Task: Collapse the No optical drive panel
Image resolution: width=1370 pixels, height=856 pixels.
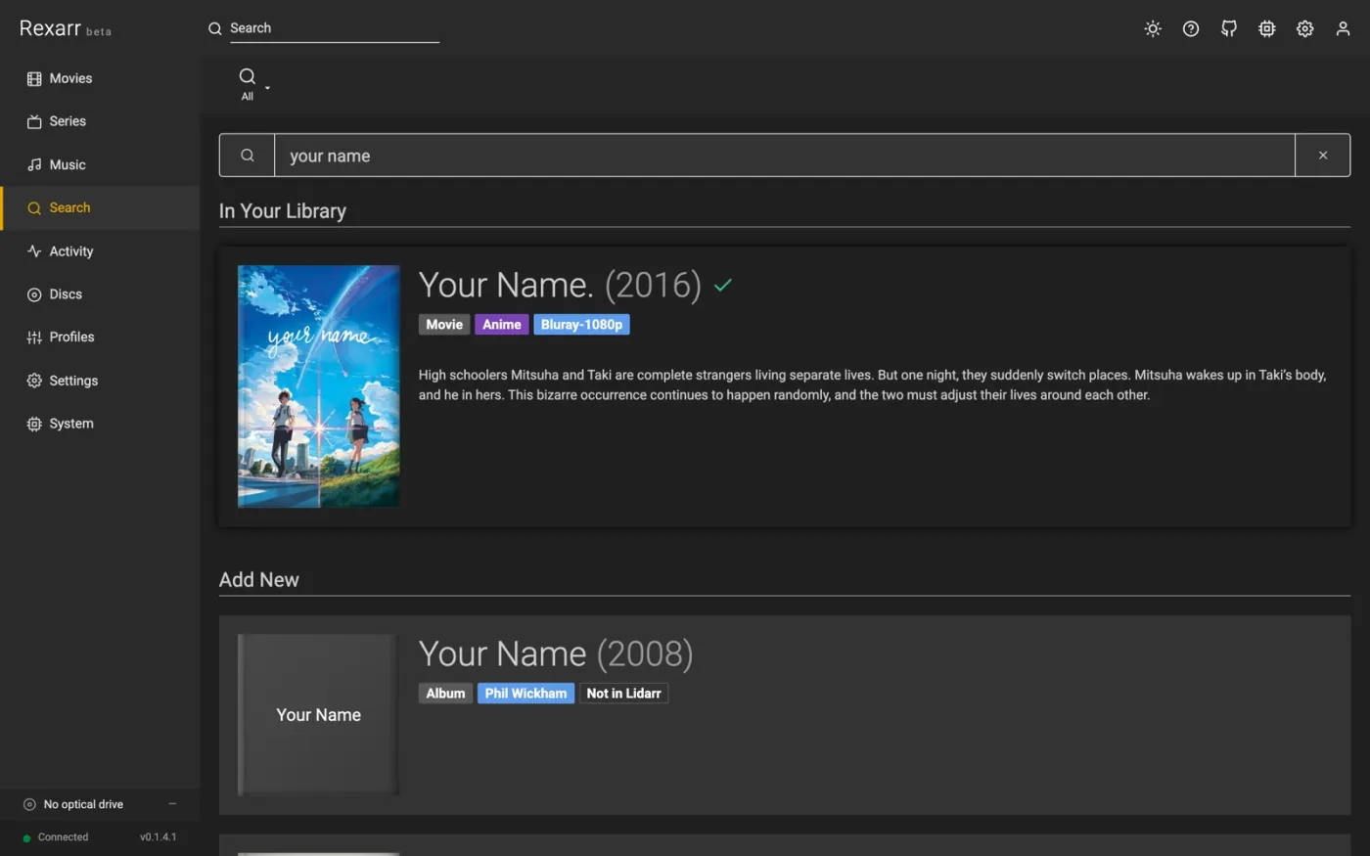Action: (172, 804)
